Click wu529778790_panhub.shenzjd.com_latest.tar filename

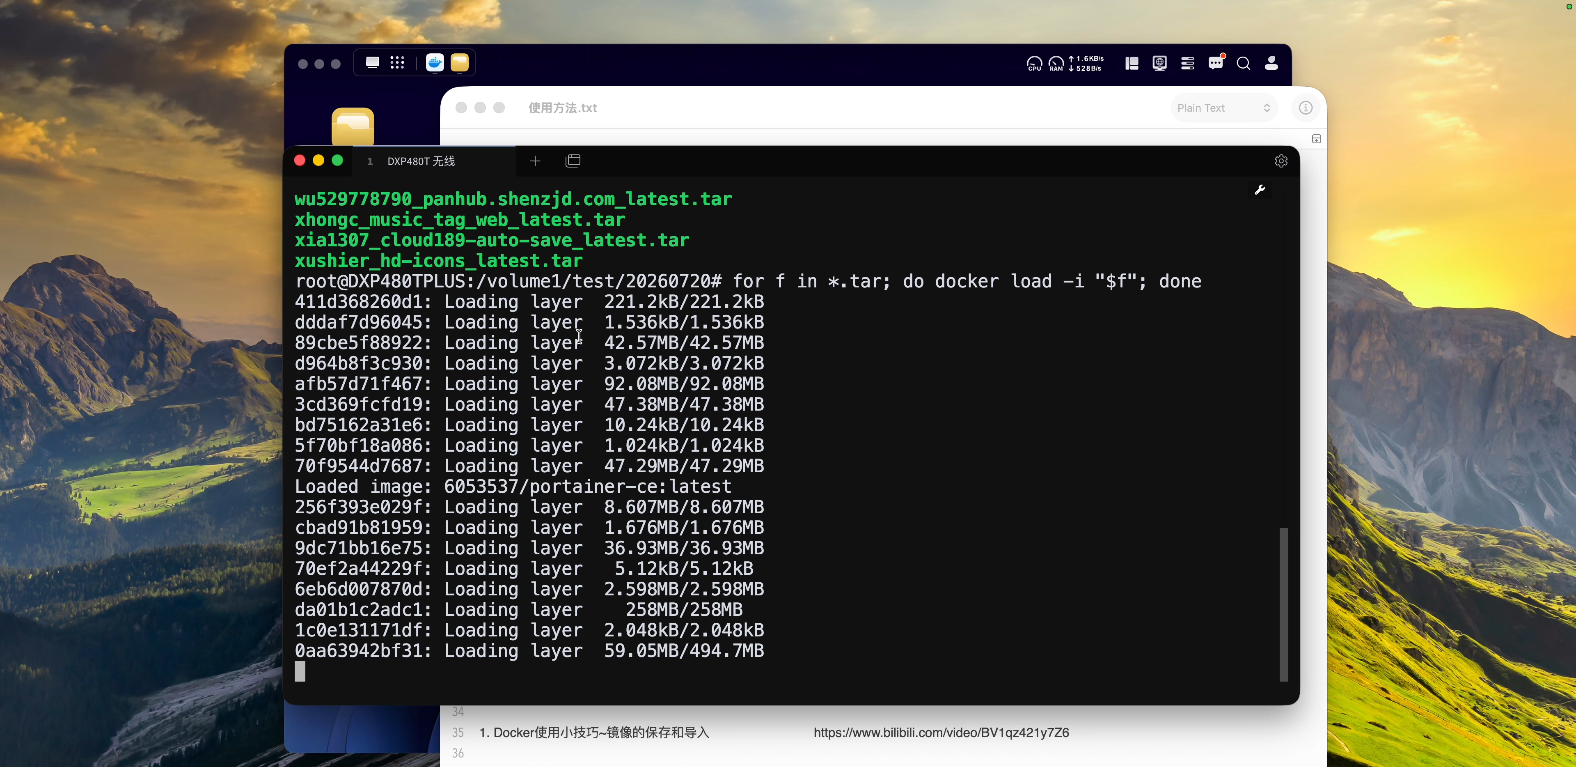pos(513,199)
